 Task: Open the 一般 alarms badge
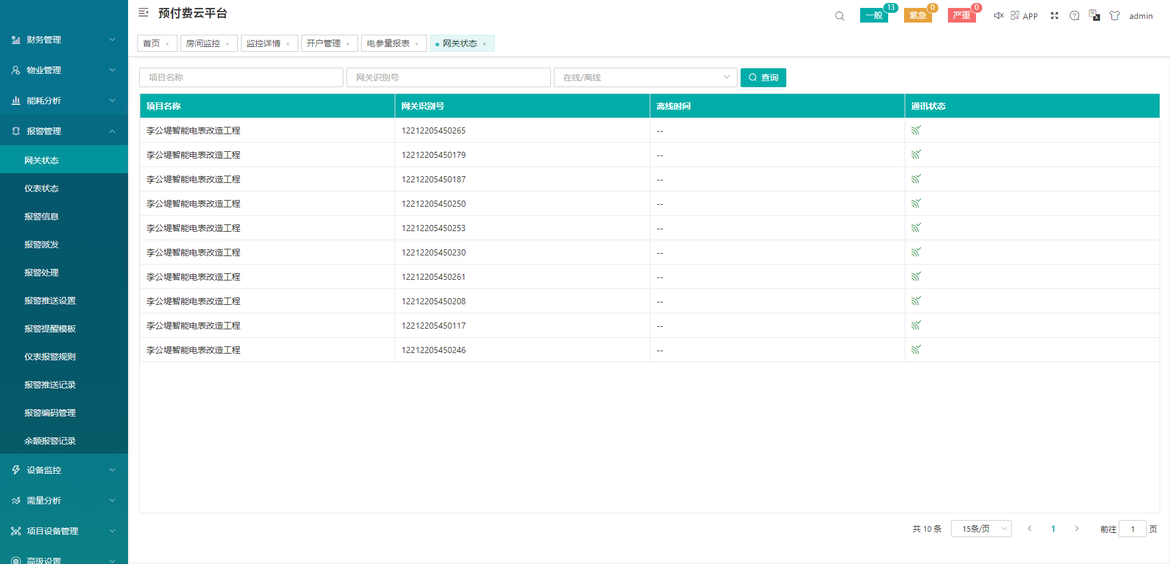click(874, 15)
